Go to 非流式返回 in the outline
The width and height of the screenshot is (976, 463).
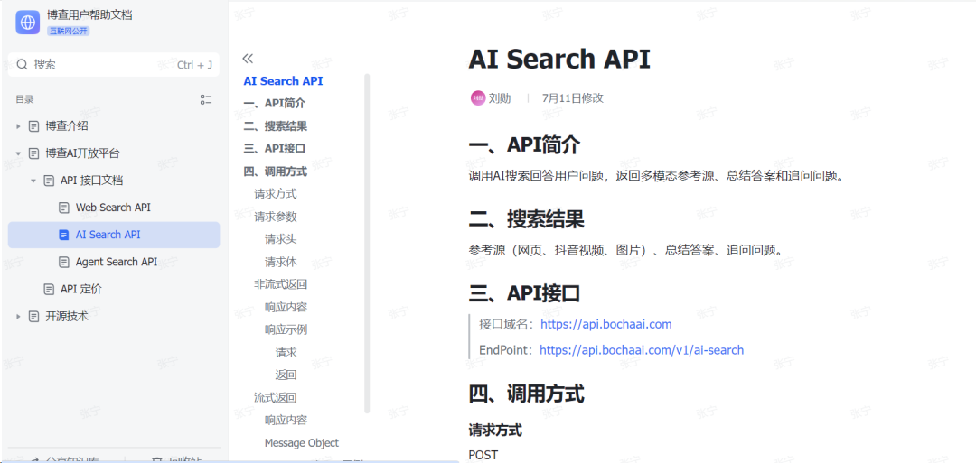coord(281,284)
